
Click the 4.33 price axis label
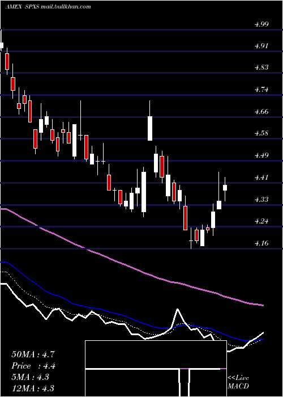click(x=261, y=199)
